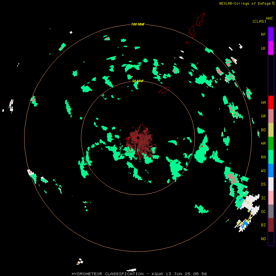Click the DS dry snow swatch
Viewport: 276px width, 276px height.
click(x=271, y=184)
